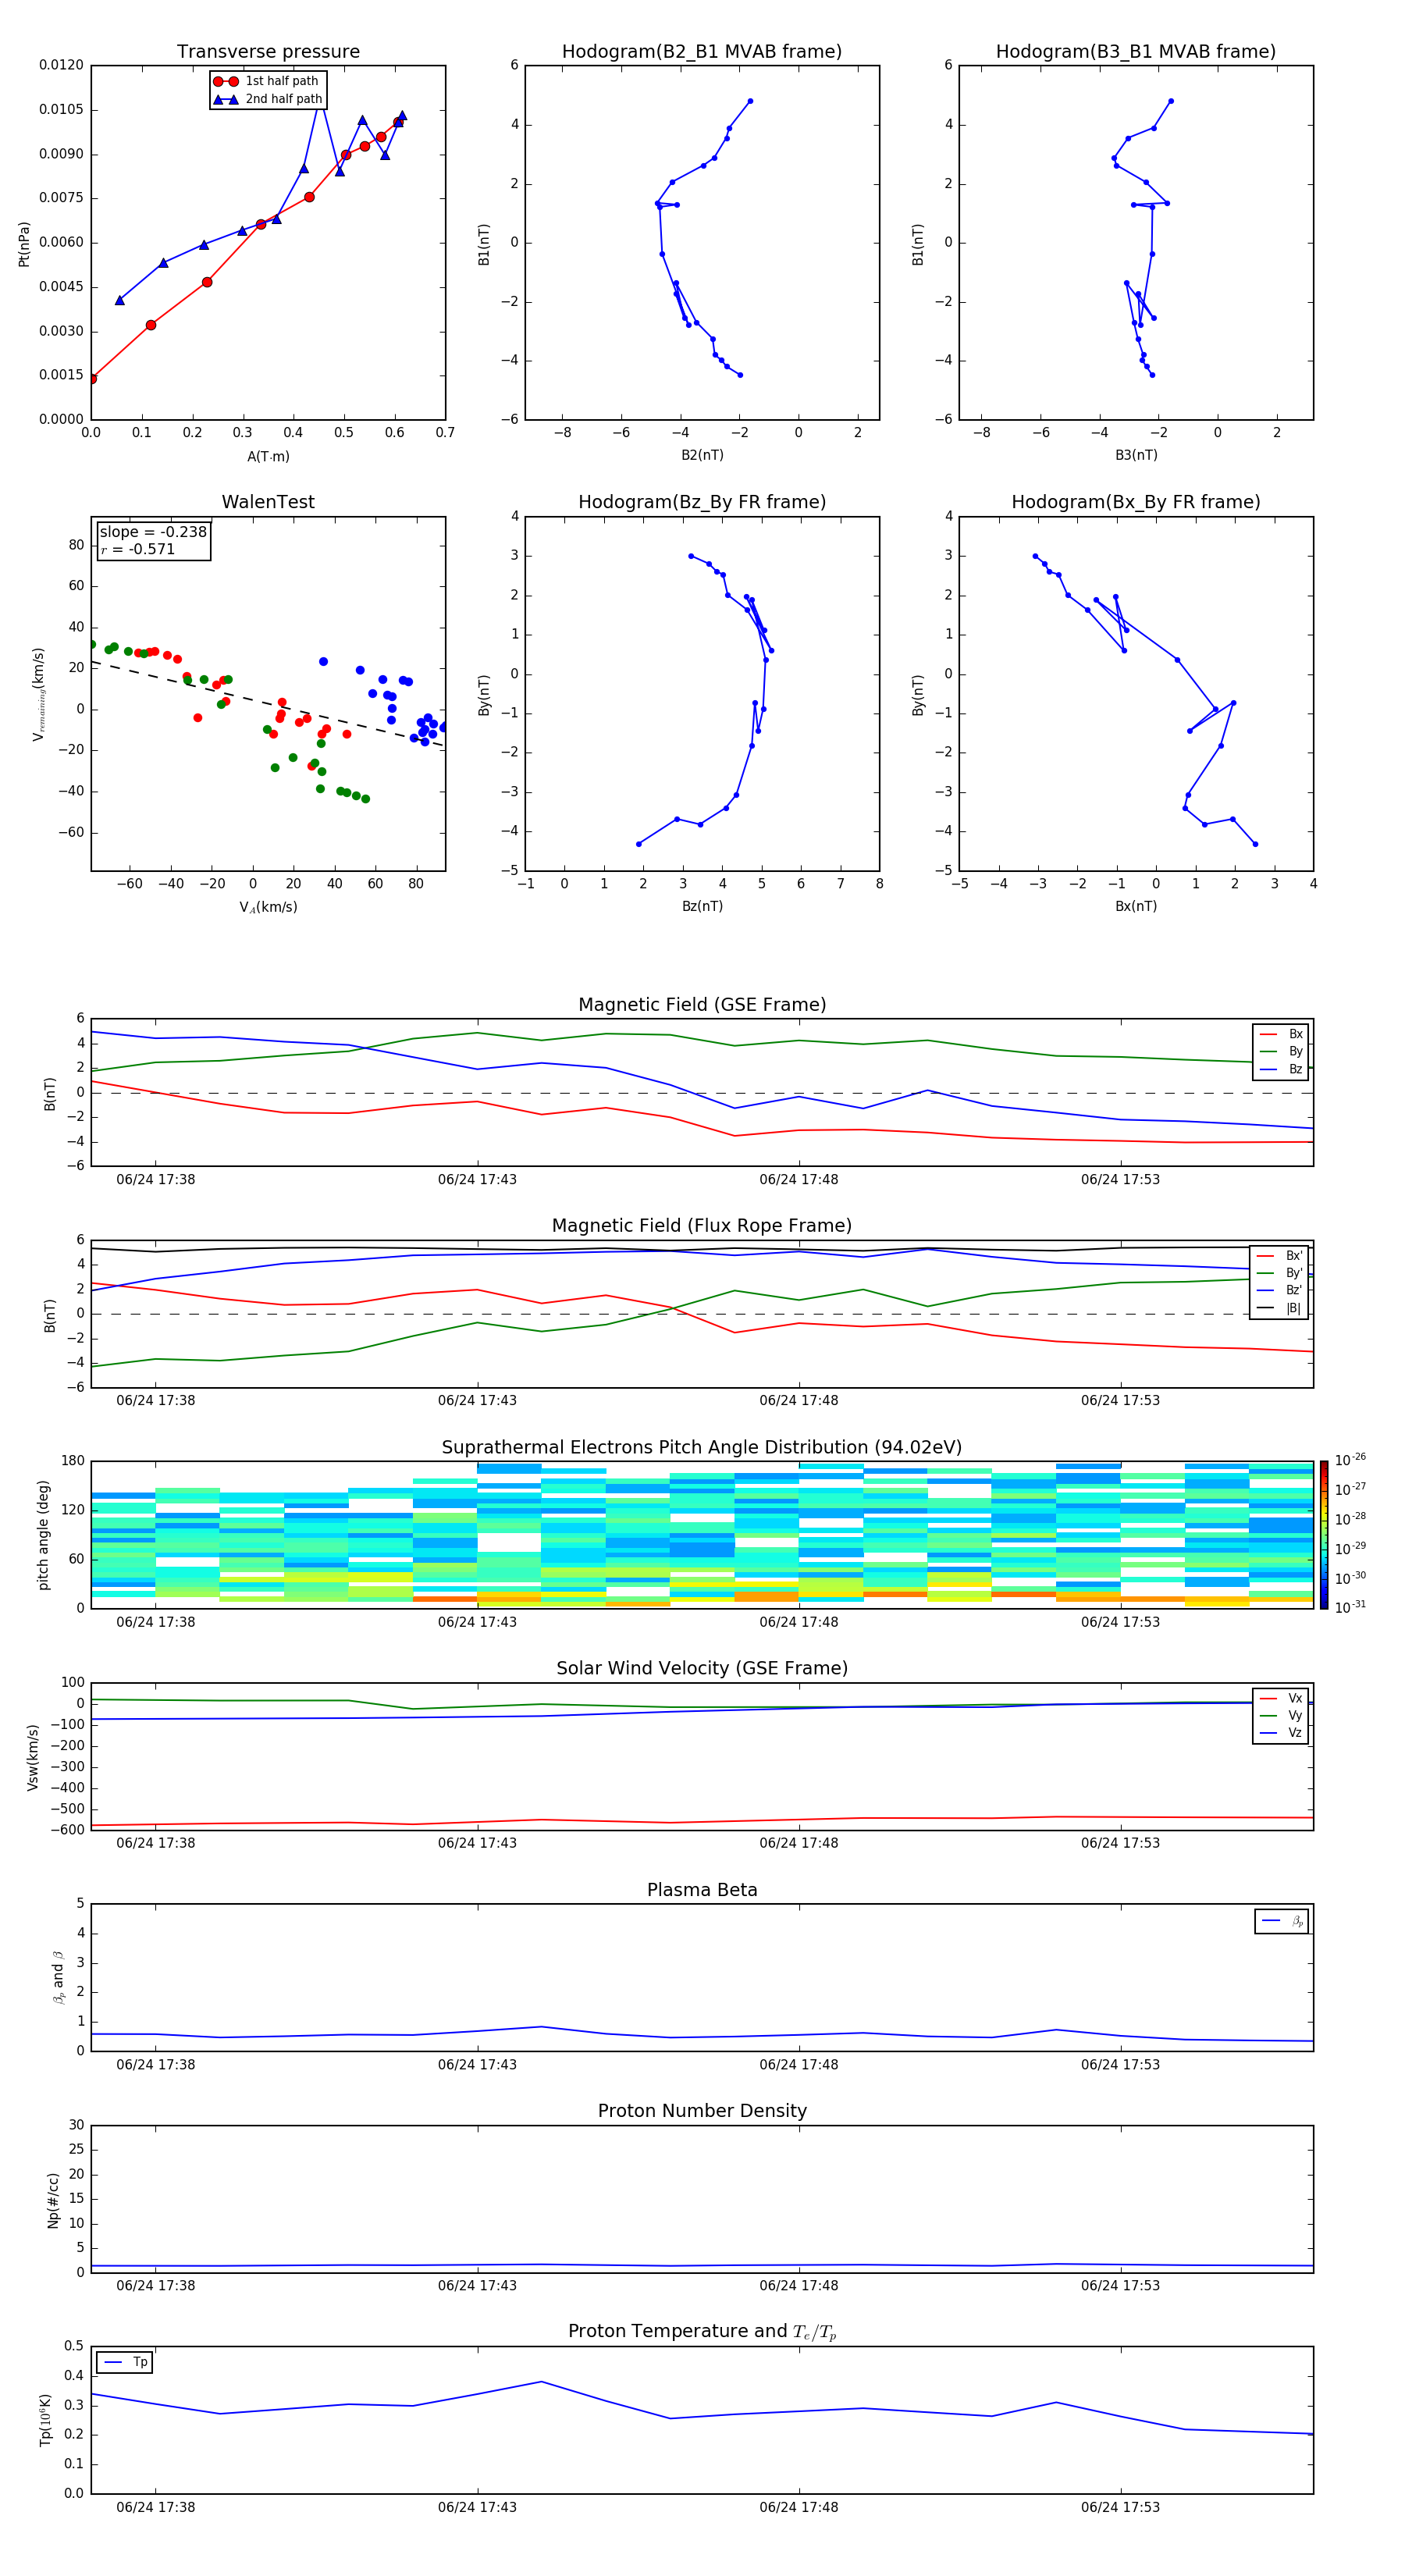Select the 'Hodogram(B3_B1 MVAB frame)' title
Viewport: 1405px width, 2576px height.
click(x=1136, y=52)
